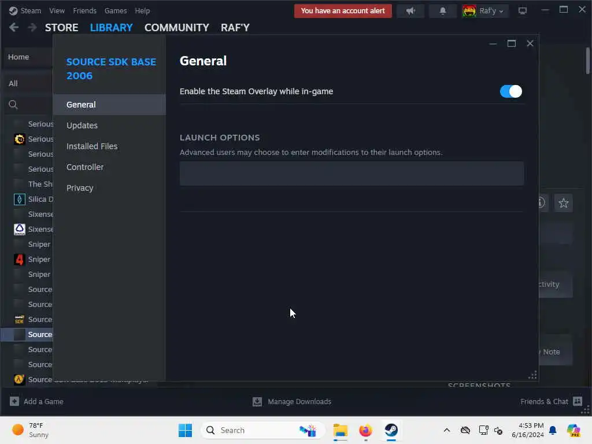
Task: Click the taskbar notification bell icon
Action: pos(553,430)
